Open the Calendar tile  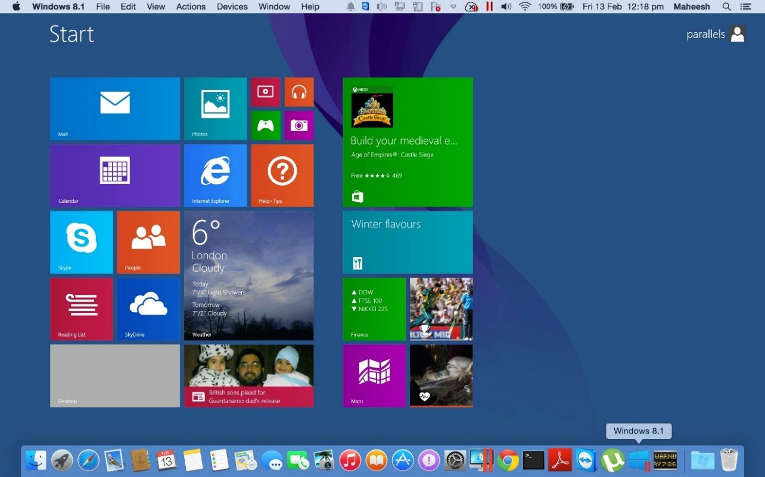pos(115,175)
